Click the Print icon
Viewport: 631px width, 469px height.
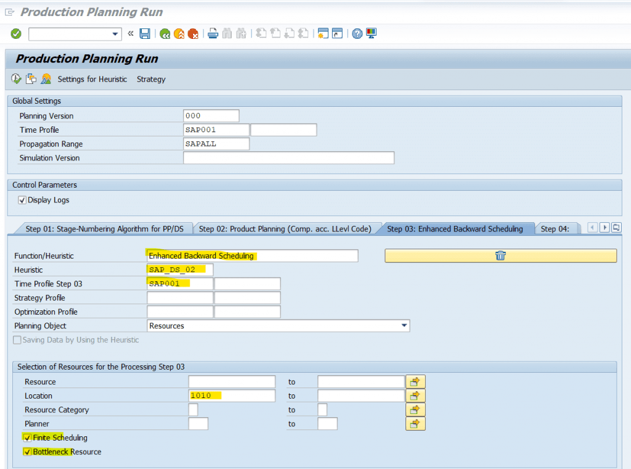tap(213, 34)
